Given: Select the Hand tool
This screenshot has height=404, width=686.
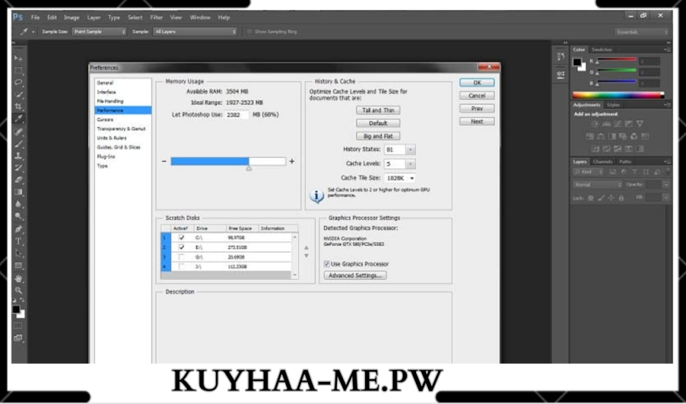Looking at the screenshot, I should (18, 279).
